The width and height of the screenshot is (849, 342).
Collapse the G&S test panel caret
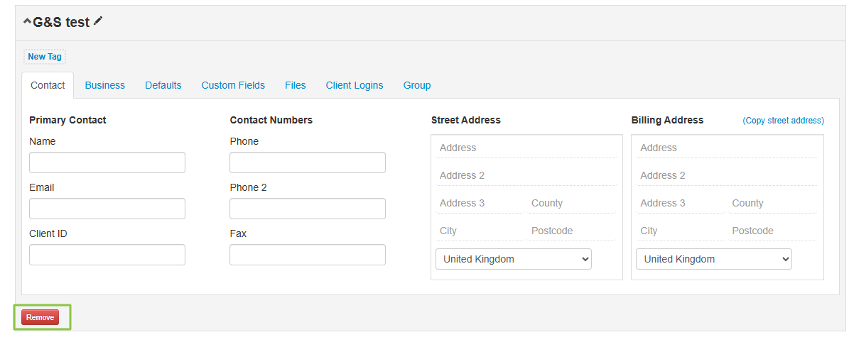(27, 22)
